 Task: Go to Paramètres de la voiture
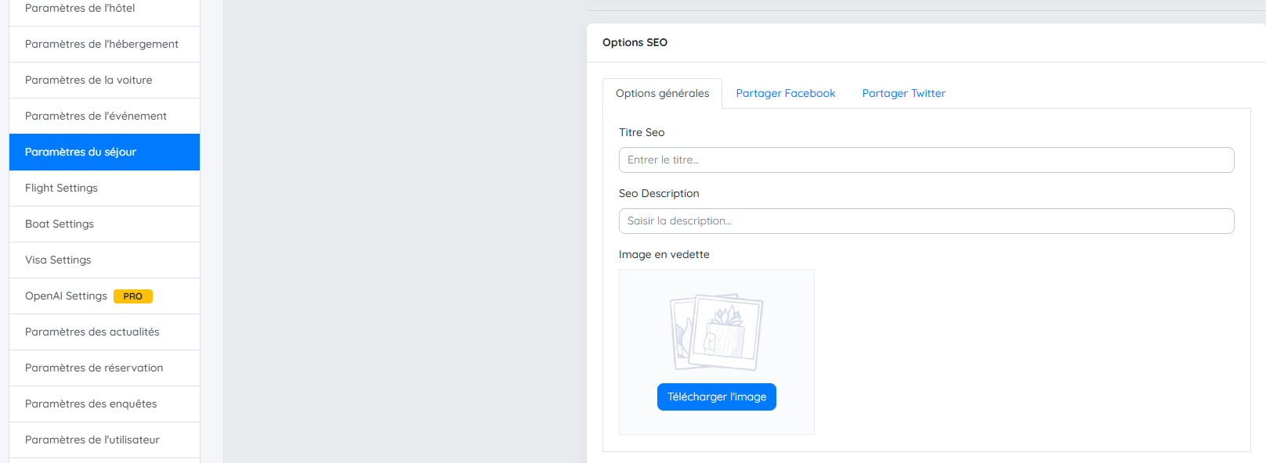(x=89, y=81)
